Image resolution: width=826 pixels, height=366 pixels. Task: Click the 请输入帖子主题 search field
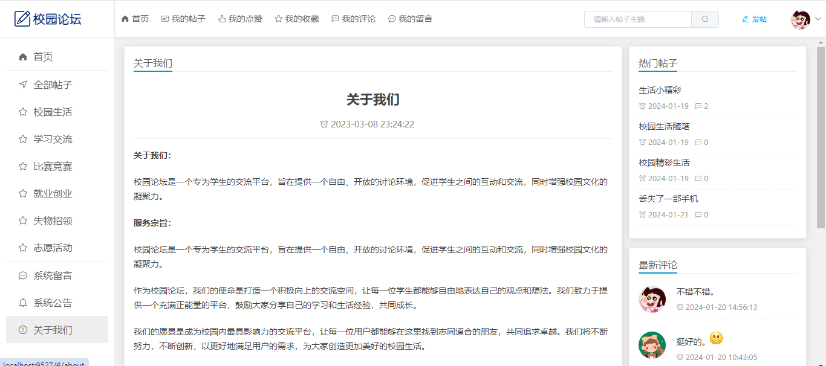pyautogui.click(x=638, y=19)
